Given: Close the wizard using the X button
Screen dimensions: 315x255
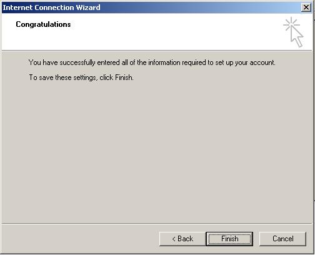Looking at the screenshot, I should pyautogui.click(x=306, y=7).
